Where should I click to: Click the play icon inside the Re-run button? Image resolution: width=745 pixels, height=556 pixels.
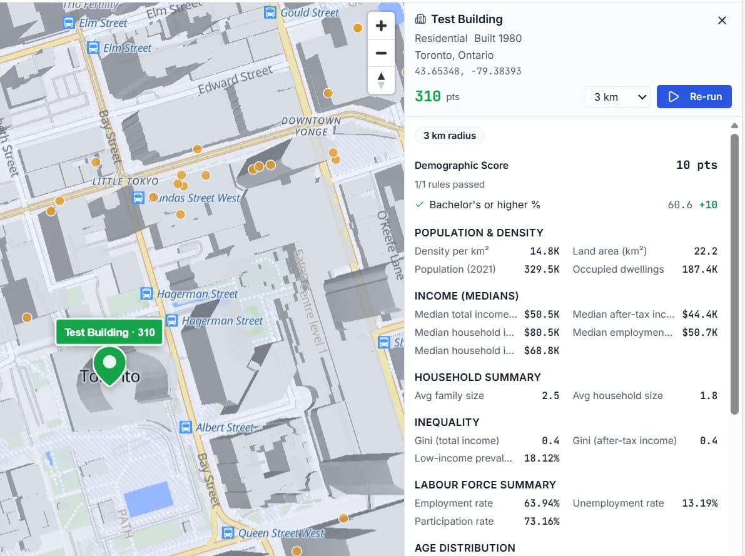tap(674, 96)
